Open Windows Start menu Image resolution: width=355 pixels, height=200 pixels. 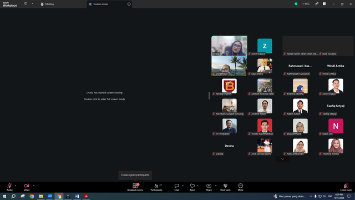coord(4,196)
